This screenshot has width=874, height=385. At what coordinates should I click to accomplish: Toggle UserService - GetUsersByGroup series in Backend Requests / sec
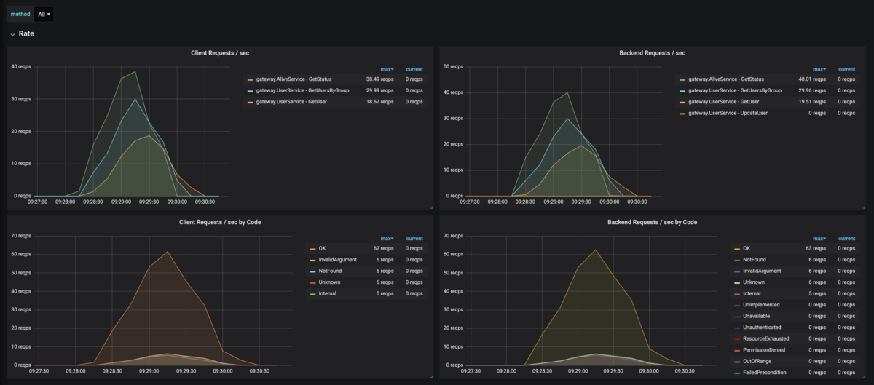click(x=735, y=90)
